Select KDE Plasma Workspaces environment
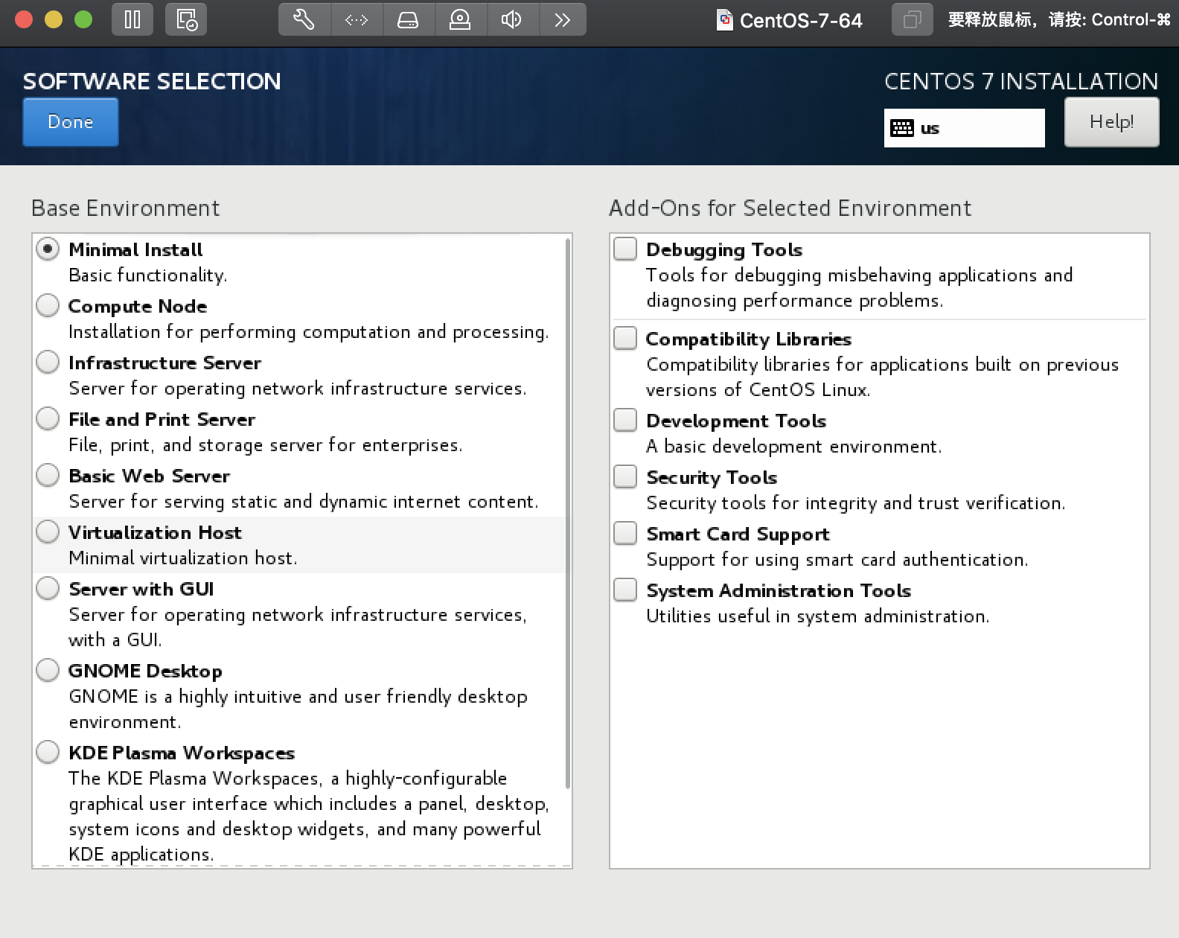1179x938 pixels. [48, 752]
